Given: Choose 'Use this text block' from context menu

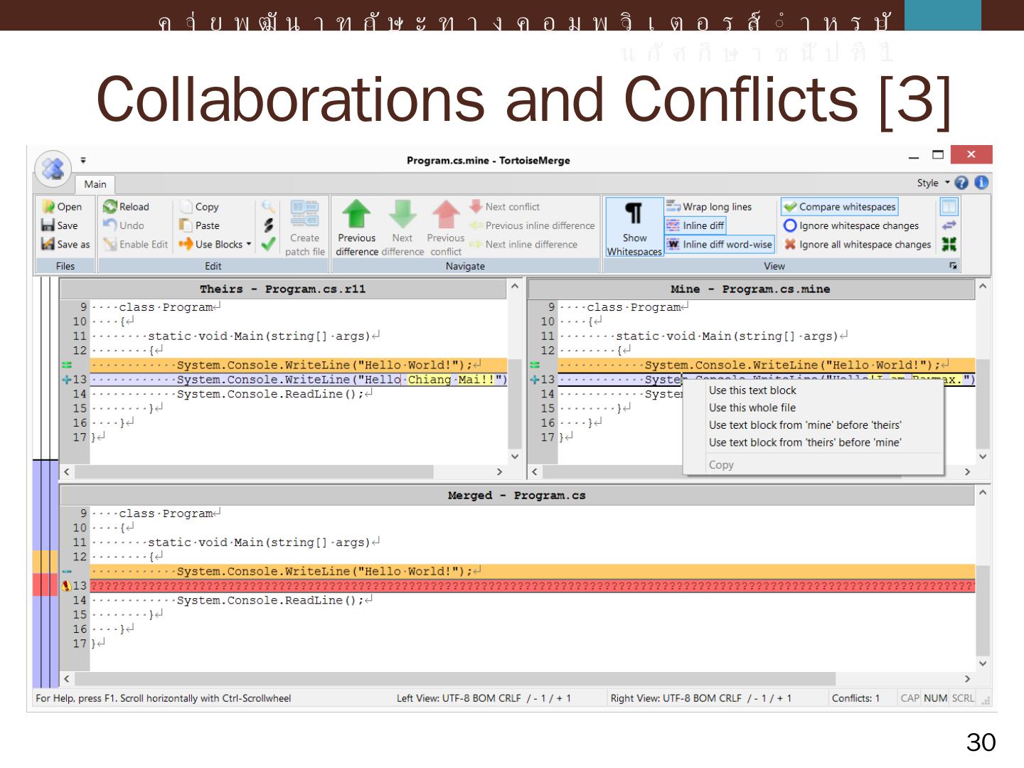Looking at the screenshot, I should tap(752, 390).
